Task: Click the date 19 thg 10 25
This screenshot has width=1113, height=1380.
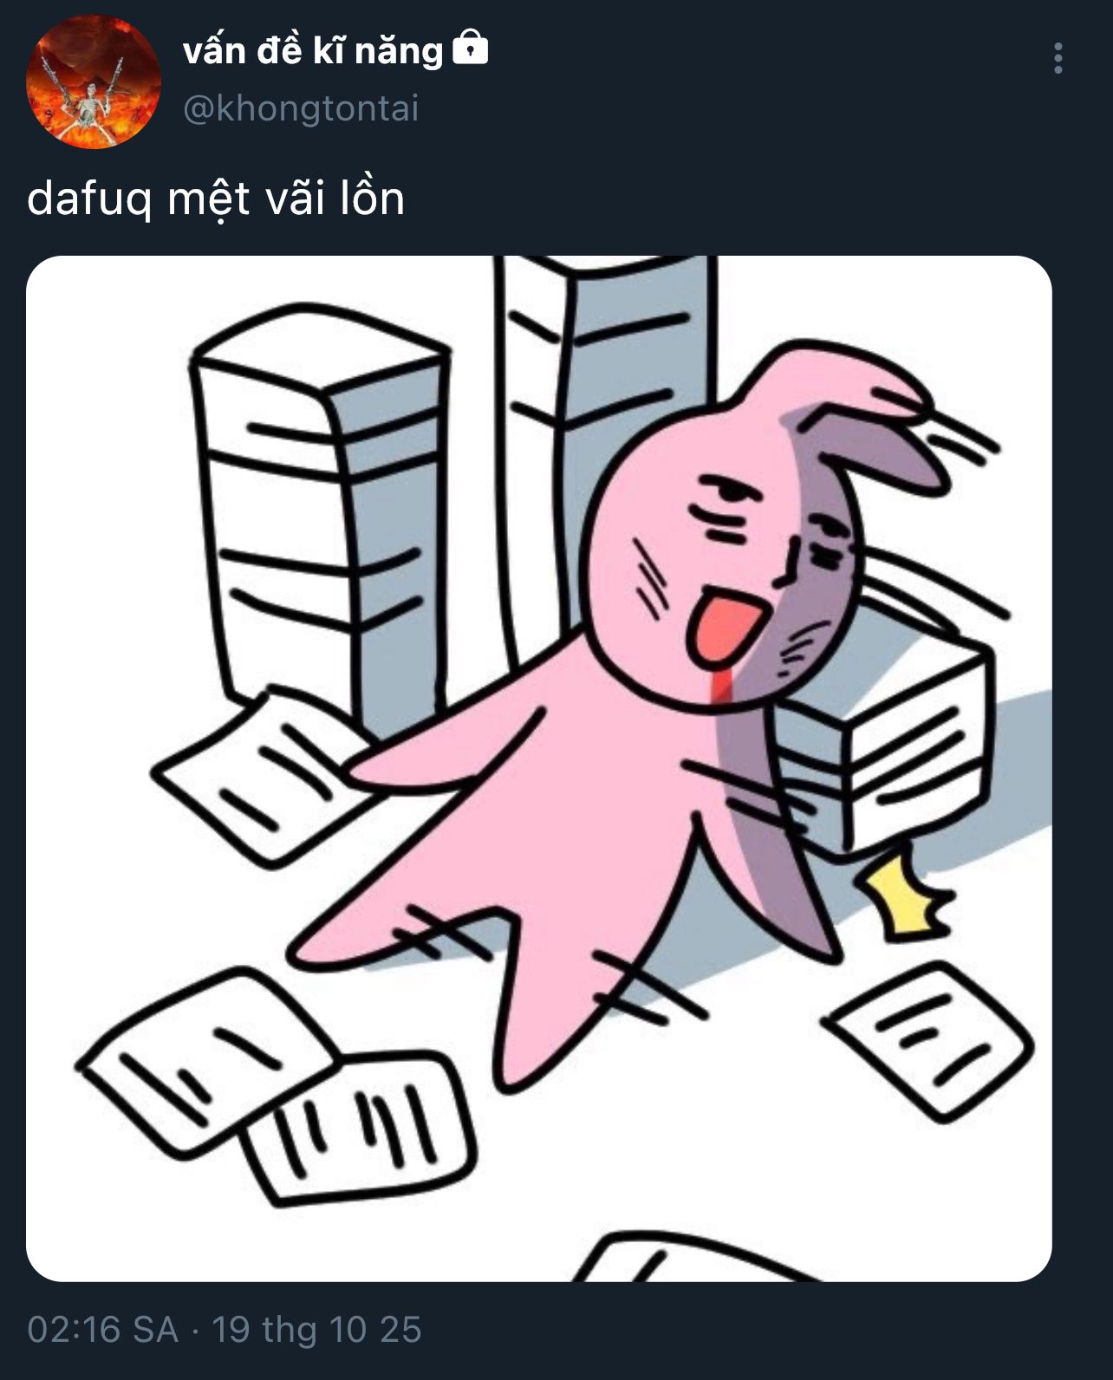Action: [x=316, y=1329]
